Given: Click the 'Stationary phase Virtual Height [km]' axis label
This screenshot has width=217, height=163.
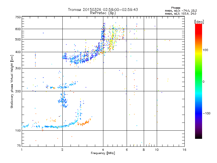Looking at the screenshot, I should (12, 81).
